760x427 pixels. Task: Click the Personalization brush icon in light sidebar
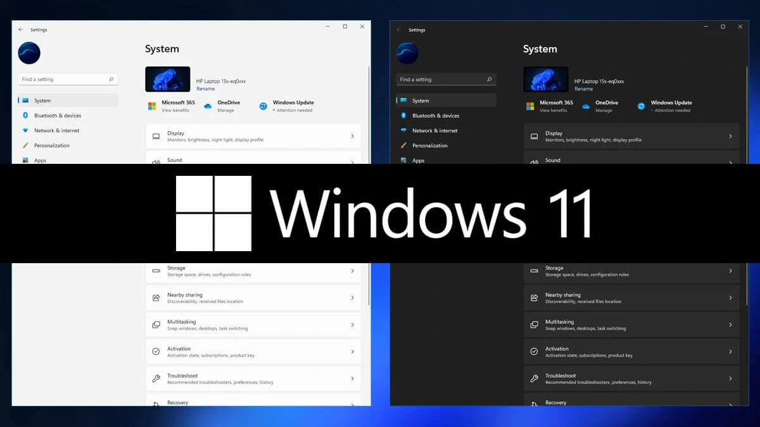pos(25,145)
